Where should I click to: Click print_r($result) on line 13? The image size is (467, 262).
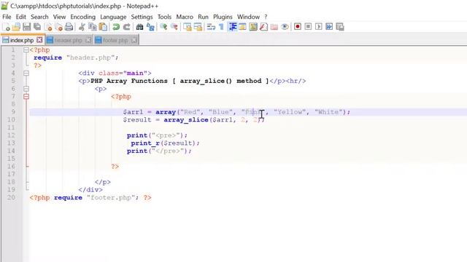pyautogui.click(x=163, y=143)
